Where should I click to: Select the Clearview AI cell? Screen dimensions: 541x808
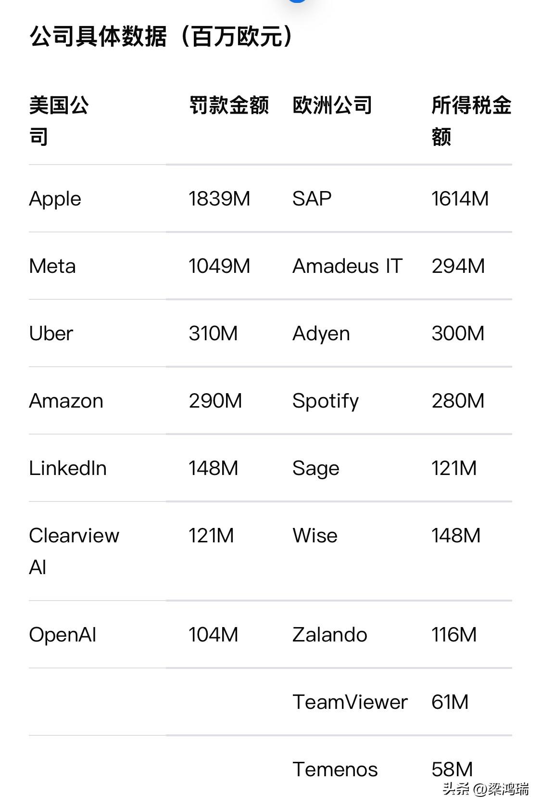(x=74, y=551)
